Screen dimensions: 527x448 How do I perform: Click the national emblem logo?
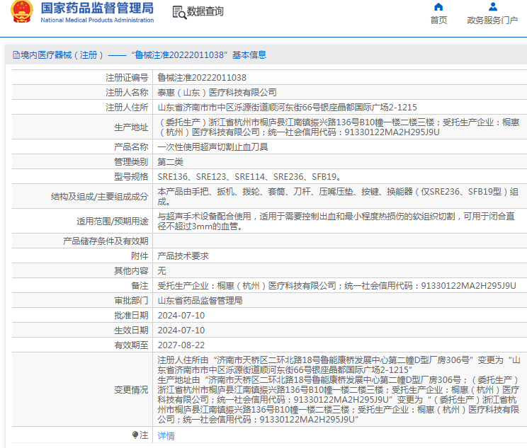pyautogui.click(x=22, y=11)
